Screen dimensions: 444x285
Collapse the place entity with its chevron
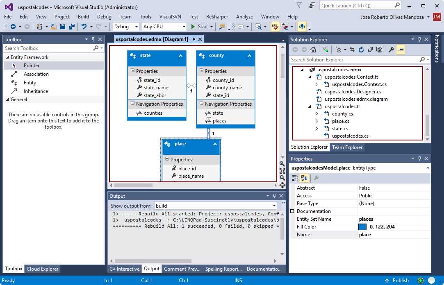point(215,144)
